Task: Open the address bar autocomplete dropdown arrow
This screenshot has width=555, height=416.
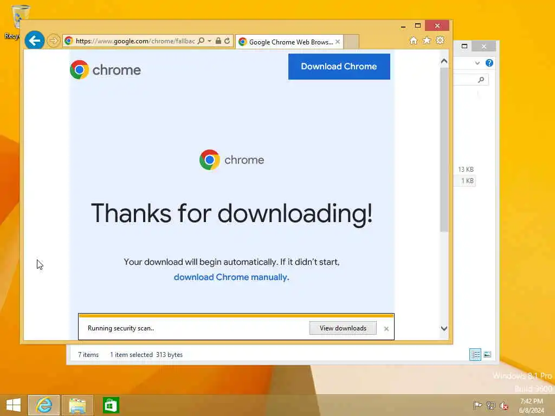Action: [x=210, y=41]
